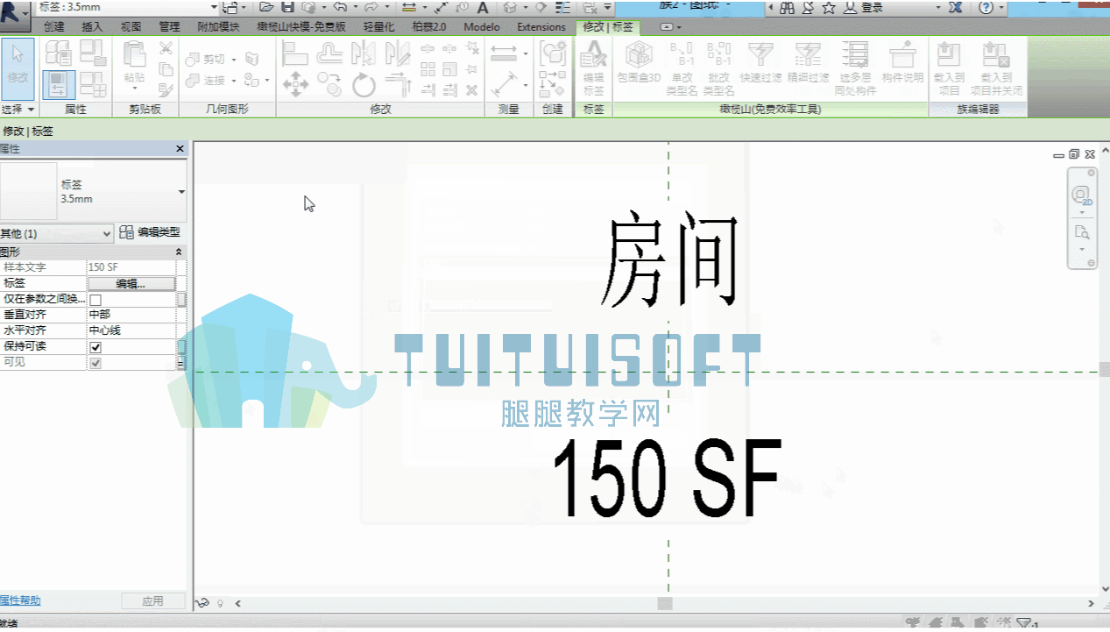Viewport: 1110px width, 632px height.
Task: Click the 编辑... button for 标签
Action: point(131,284)
